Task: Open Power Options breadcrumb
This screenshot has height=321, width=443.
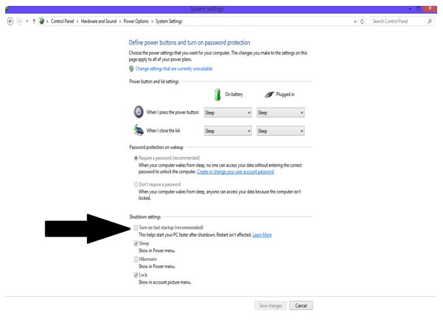Action: [x=136, y=21]
